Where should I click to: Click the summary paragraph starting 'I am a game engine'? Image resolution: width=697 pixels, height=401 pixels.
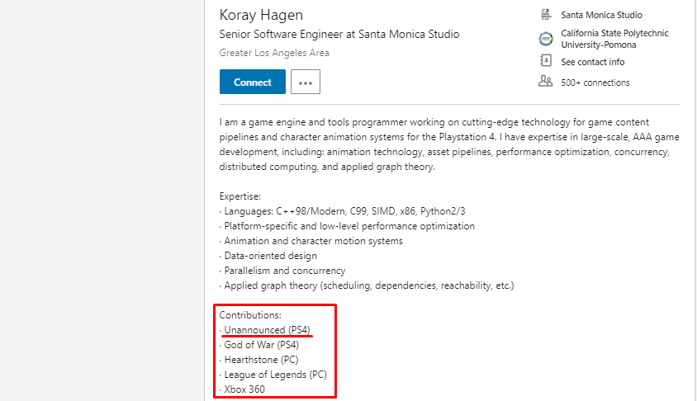click(449, 144)
